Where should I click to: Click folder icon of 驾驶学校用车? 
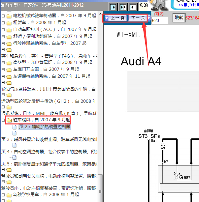[9, 195]
